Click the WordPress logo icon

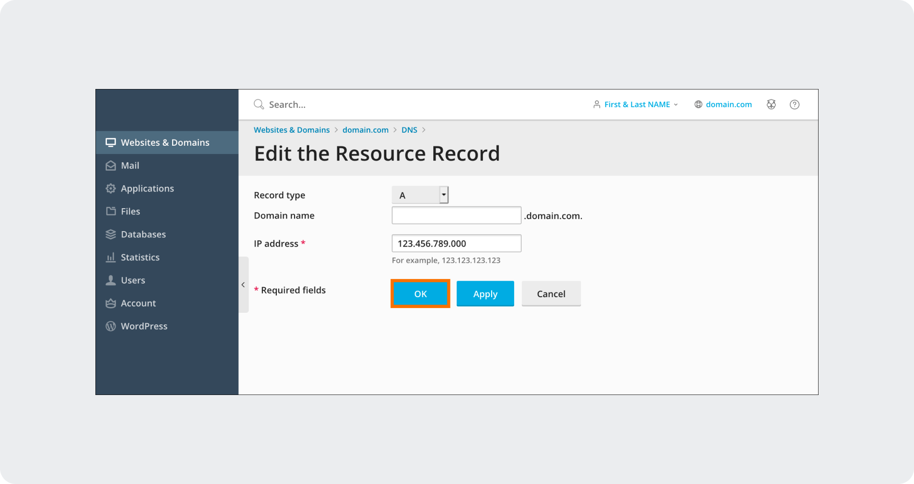111,326
